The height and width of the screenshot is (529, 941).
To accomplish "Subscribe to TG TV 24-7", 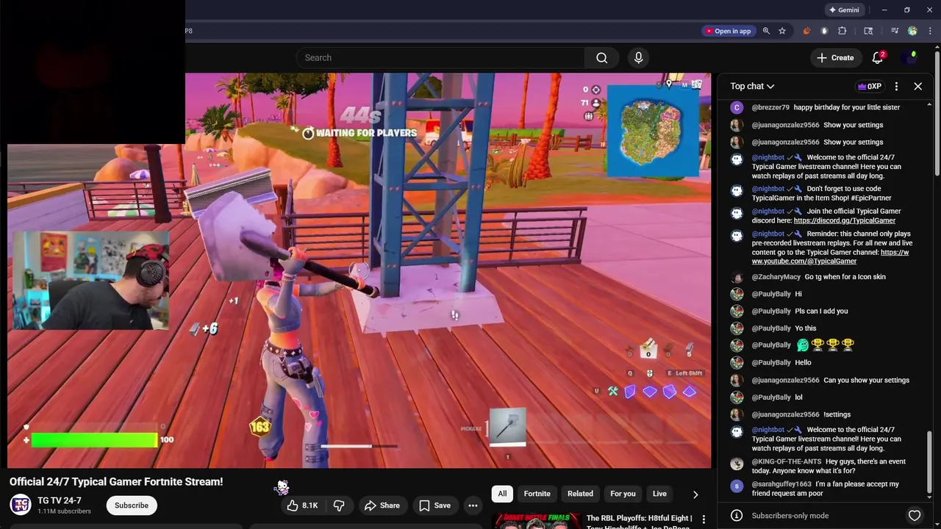I will point(132,505).
